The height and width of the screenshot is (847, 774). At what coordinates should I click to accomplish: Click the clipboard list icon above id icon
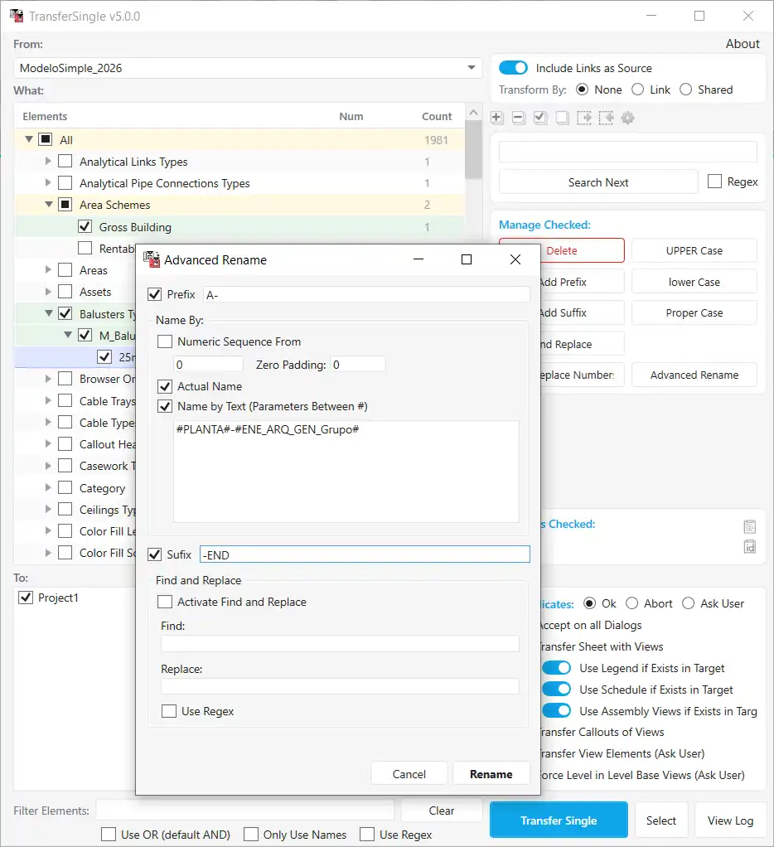click(x=749, y=526)
